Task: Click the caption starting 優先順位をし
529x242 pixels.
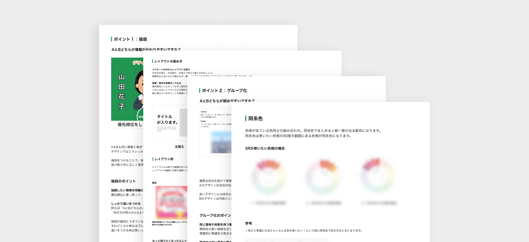Action: (130, 125)
